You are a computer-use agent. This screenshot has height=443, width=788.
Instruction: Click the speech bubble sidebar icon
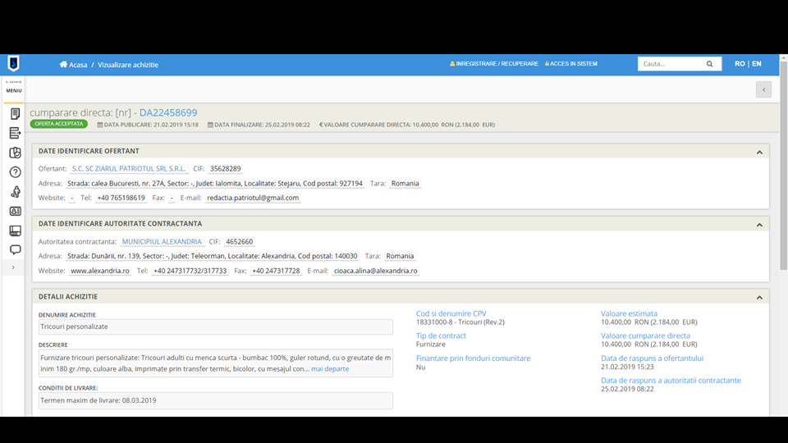pyautogui.click(x=15, y=249)
